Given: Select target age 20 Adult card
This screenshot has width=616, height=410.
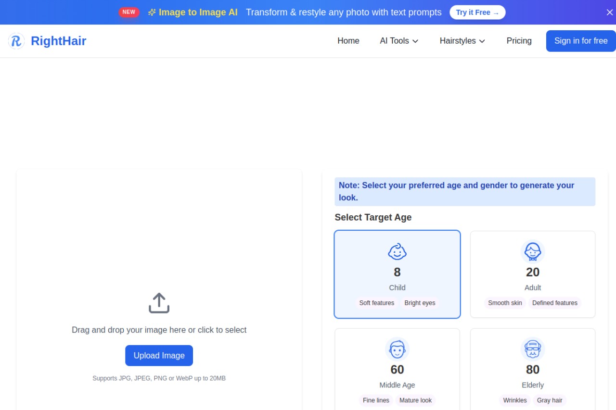Looking at the screenshot, I should pyautogui.click(x=533, y=274).
